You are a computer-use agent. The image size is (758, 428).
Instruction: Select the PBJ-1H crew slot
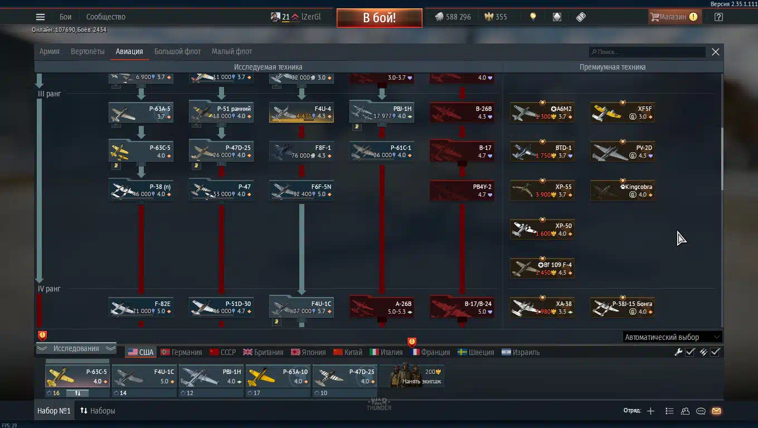tap(211, 381)
